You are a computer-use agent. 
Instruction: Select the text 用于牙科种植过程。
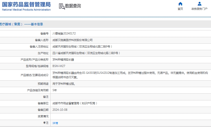(x=64, y=84)
